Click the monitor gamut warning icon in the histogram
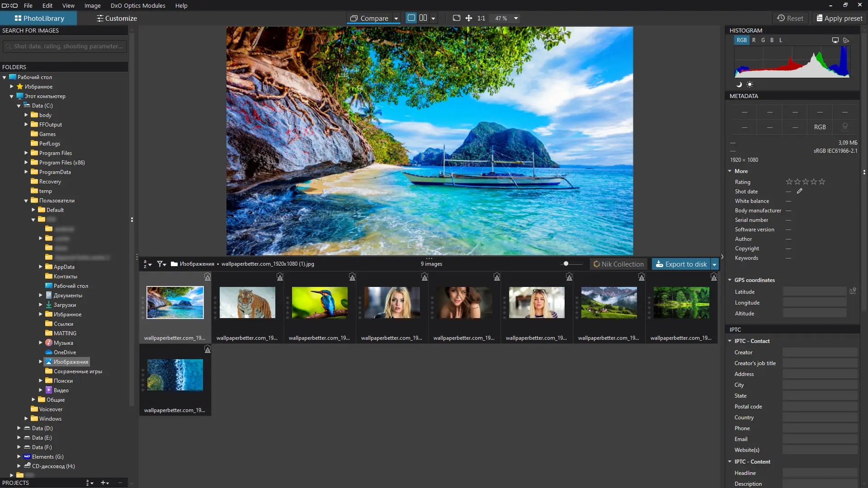This screenshot has width=868, height=488. [835, 40]
